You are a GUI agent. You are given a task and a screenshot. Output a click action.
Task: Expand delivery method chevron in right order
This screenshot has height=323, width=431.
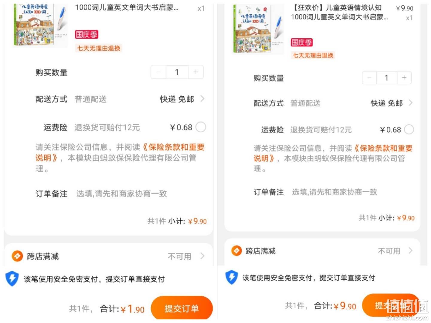click(x=410, y=103)
